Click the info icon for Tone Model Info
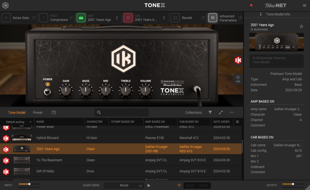Viewport: 310px width, 190px height. click(x=261, y=14)
